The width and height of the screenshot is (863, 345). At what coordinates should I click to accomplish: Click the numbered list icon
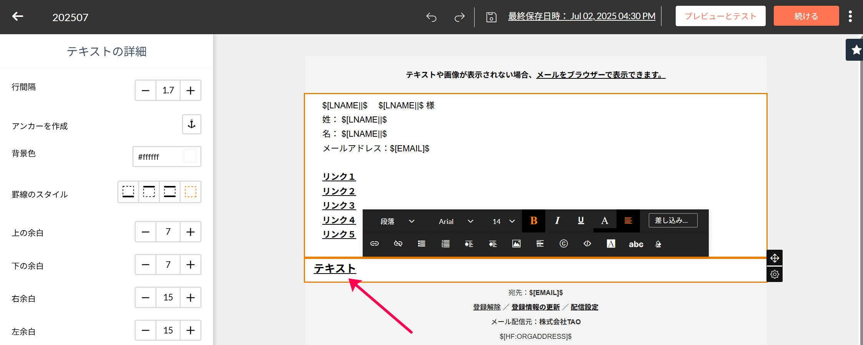coord(445,244)
